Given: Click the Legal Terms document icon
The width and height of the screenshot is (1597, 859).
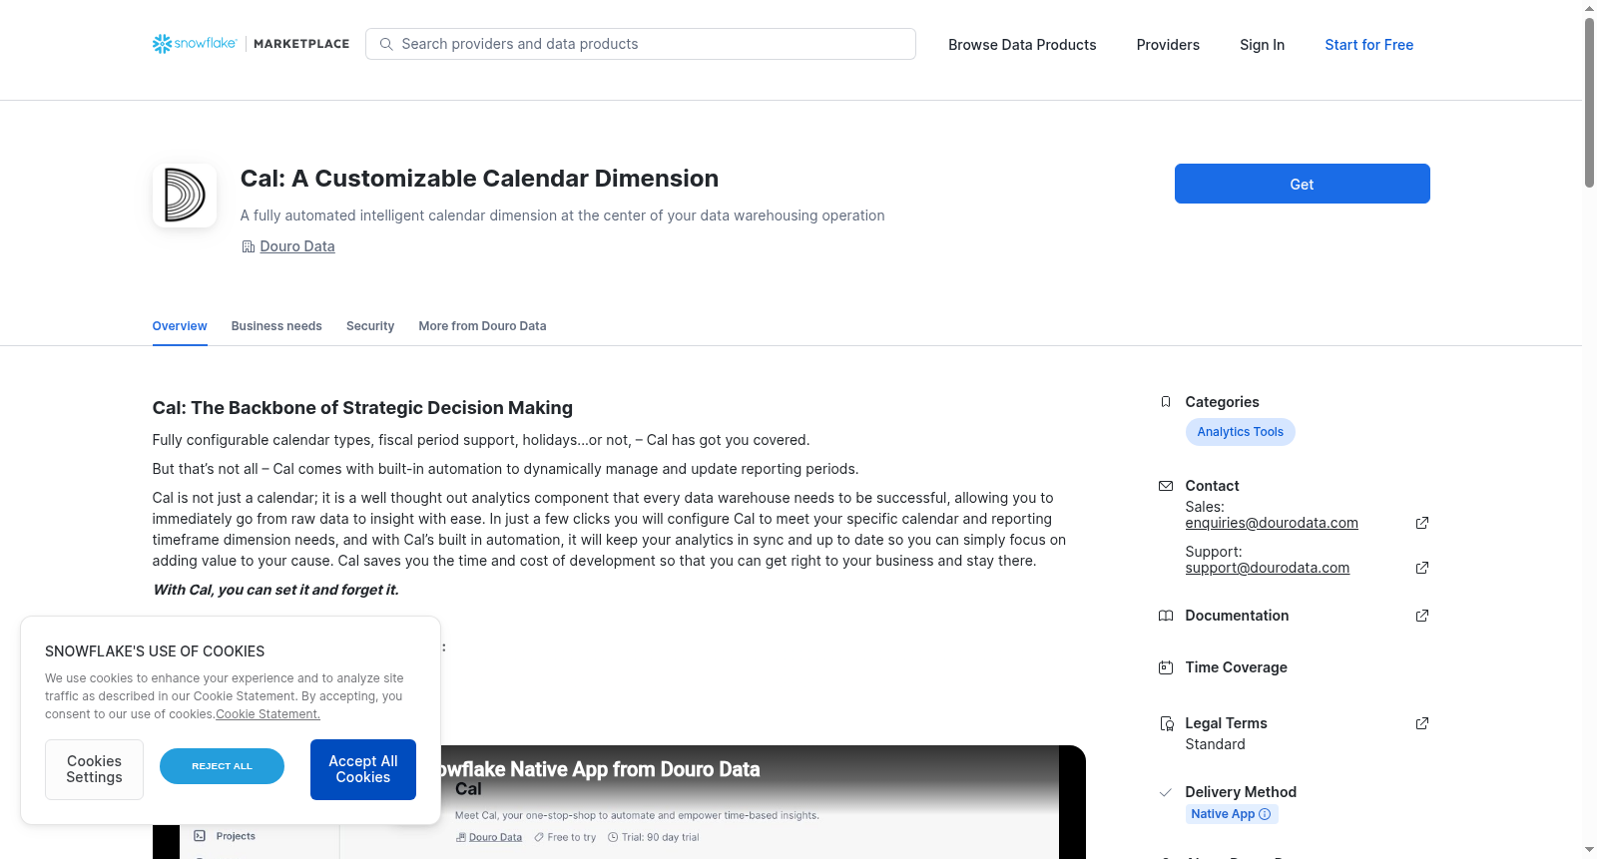Looking at the screenshot, I should click(x=1166, y=723).
